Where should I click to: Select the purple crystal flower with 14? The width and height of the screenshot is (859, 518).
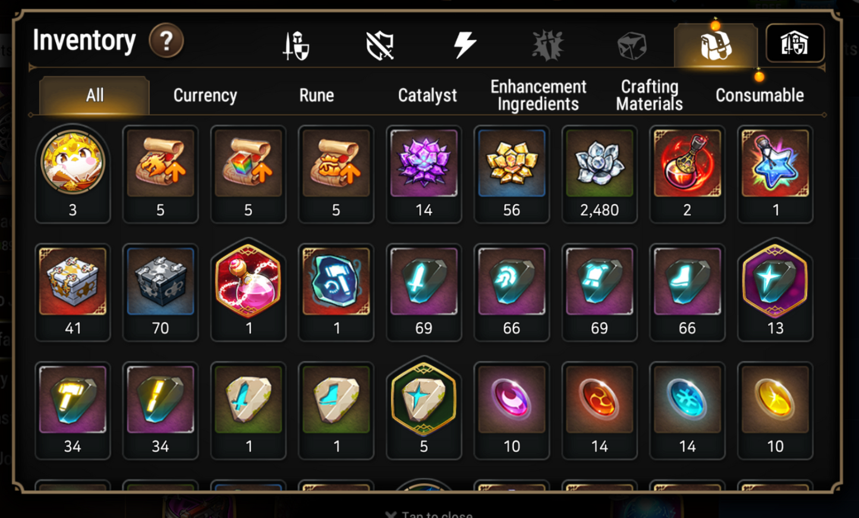pyautogui.click(x=424, y=174)
